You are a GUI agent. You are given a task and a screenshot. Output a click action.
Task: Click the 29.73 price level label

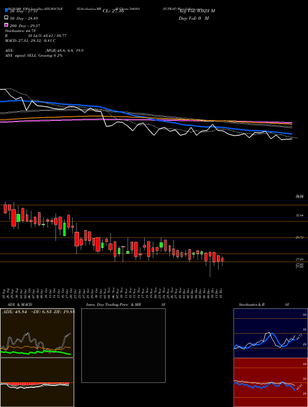(299, 237)
